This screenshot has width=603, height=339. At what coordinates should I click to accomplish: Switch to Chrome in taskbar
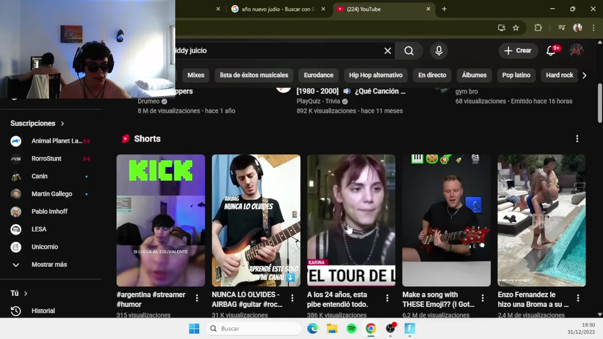[x=371, y=329]
